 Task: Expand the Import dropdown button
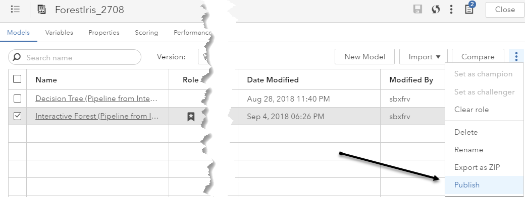pyautogui.click(x=424, y=57)
